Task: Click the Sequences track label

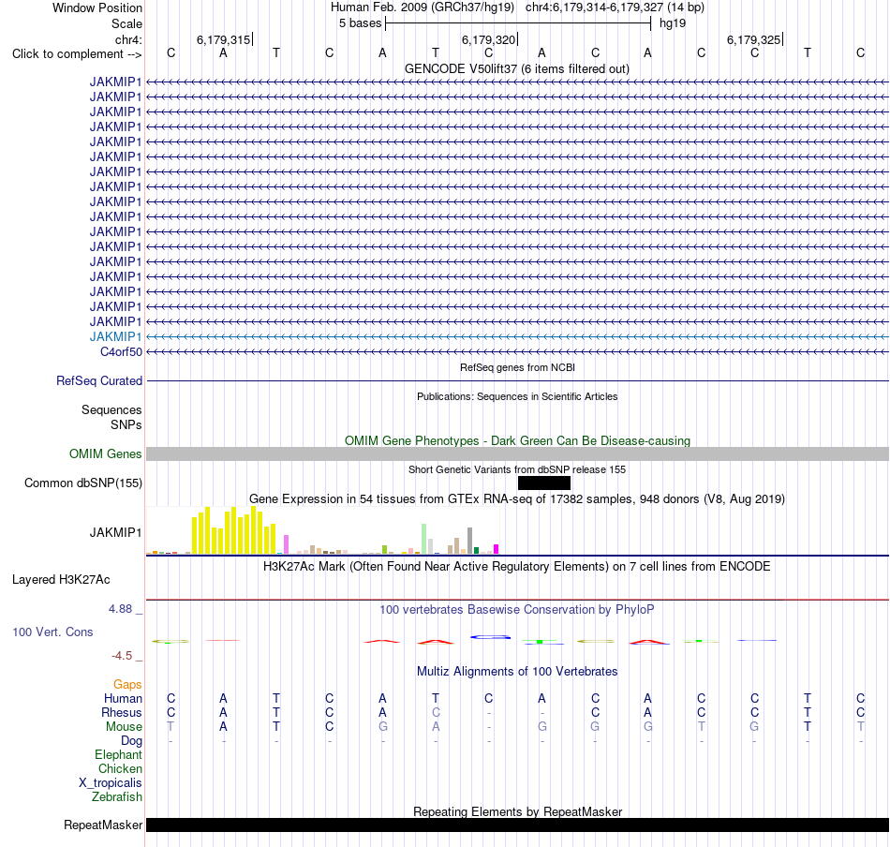Action: (111, 409)
